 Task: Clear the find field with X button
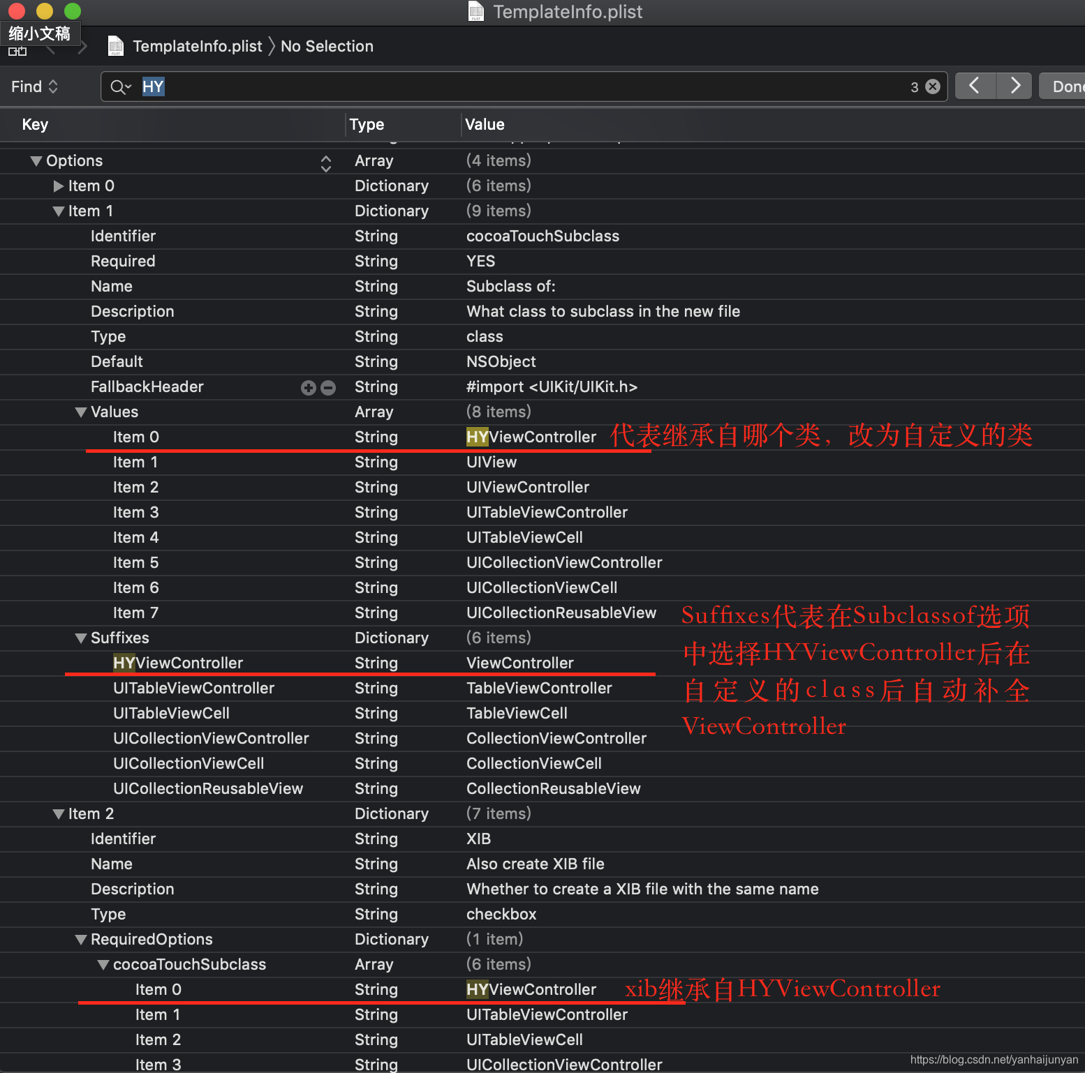(933, 87)
